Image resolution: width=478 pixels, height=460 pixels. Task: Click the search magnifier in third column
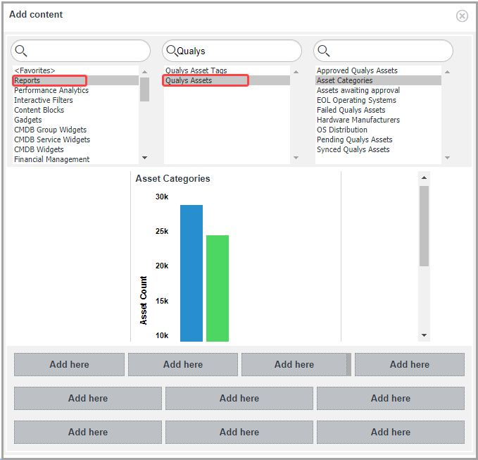point(323,51)
